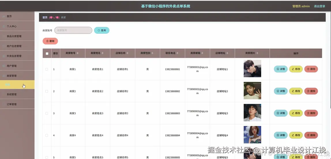Check the row checkbox for 商家3
This screenshot has width=331, height=159.
point(47,113)
